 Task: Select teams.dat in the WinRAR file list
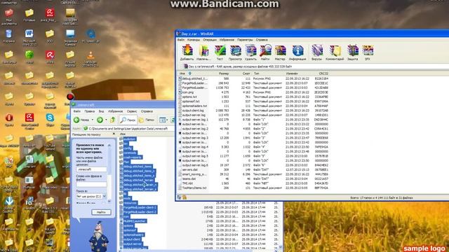pos(189,179)
